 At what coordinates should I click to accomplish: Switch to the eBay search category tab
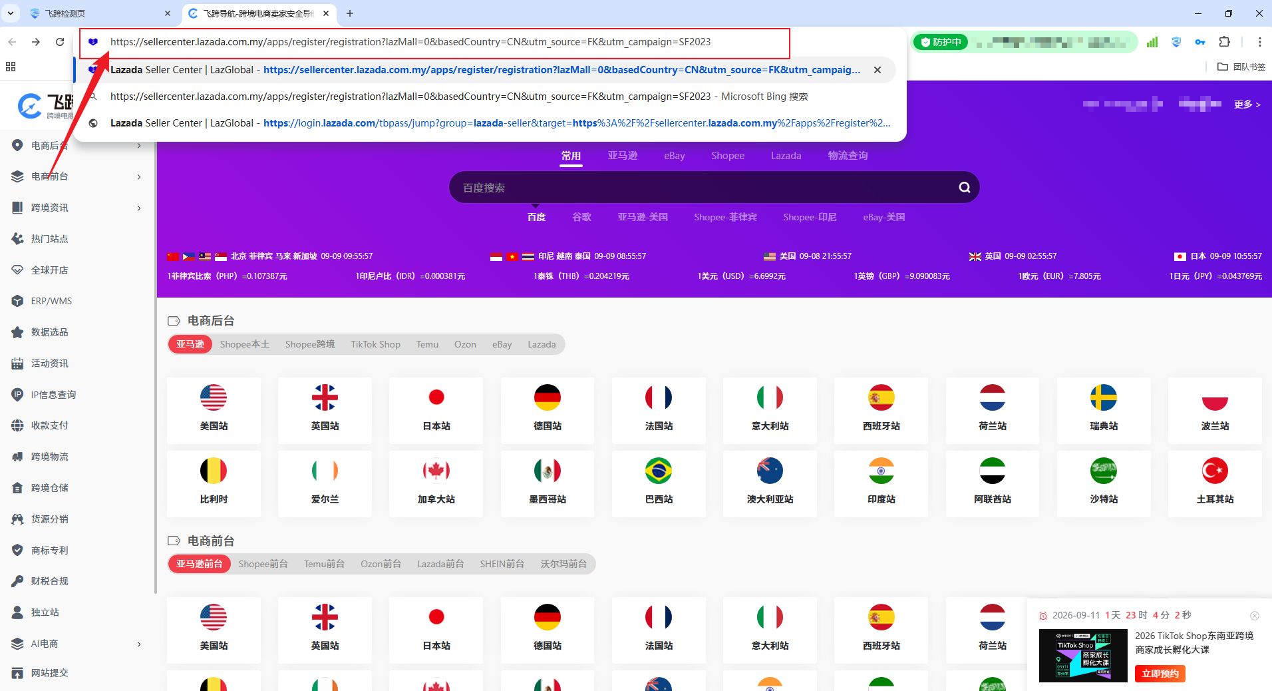[675, 156]
